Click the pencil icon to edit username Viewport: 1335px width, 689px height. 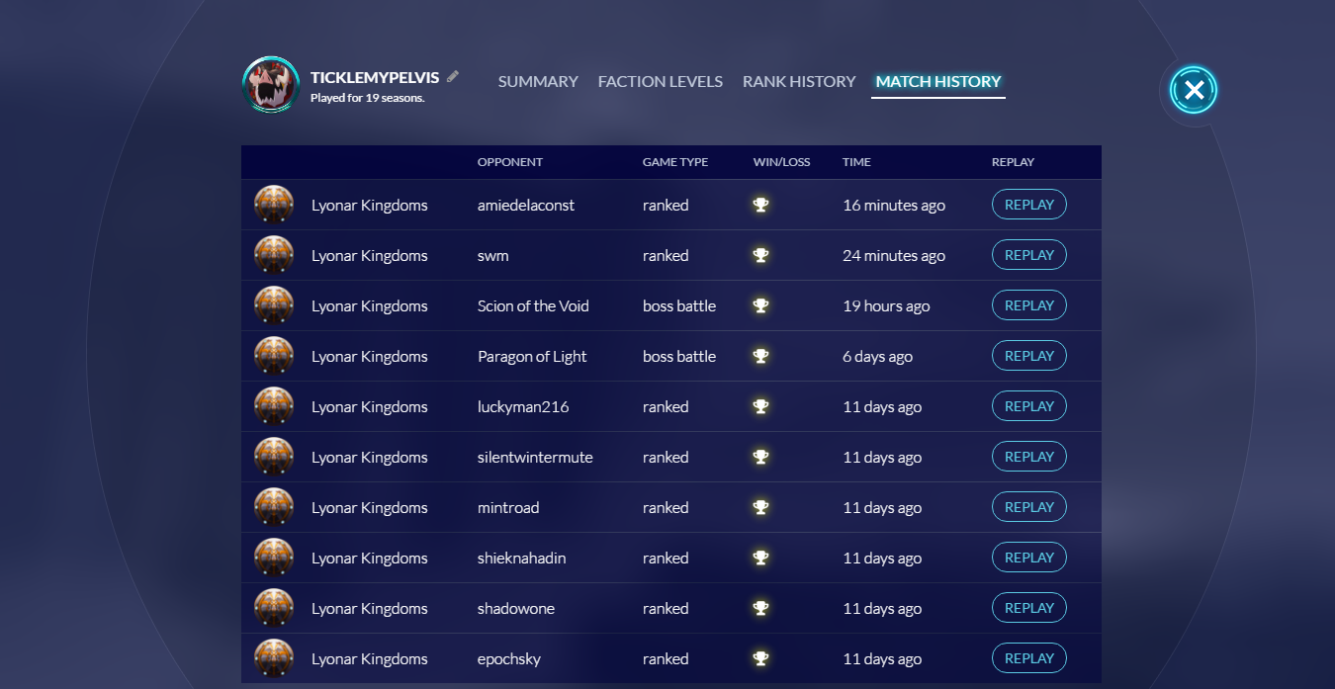(x=453, y=76)
